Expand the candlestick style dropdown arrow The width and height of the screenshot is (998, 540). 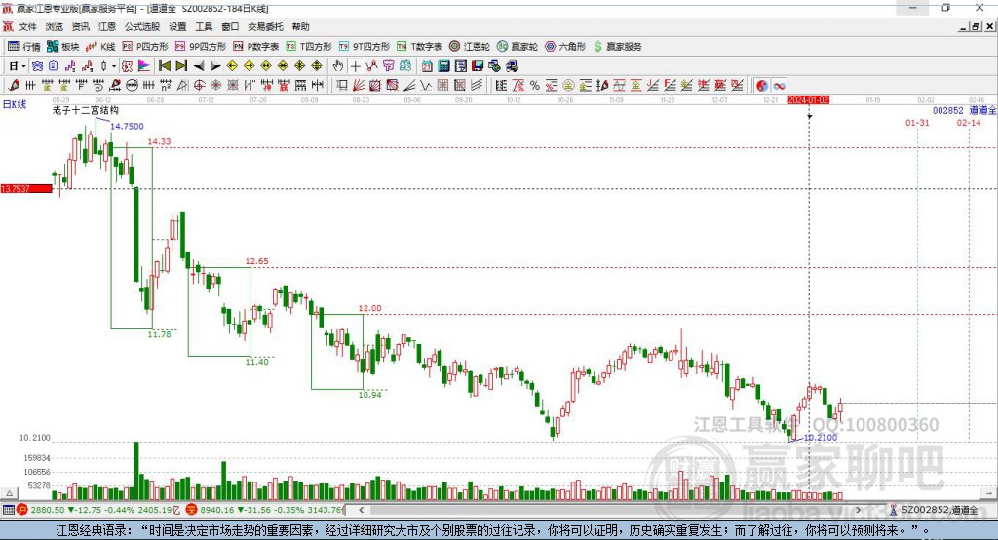[x=114, y=66]
